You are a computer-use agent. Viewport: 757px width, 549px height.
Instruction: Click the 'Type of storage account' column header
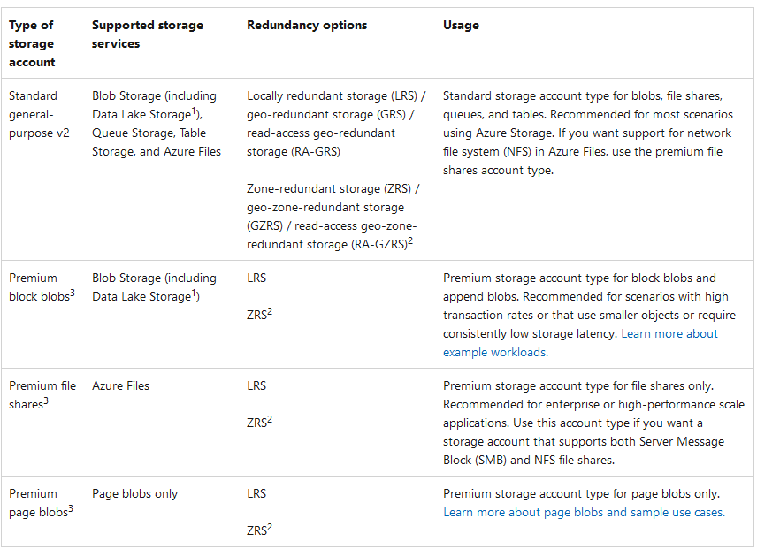(32, 43)
